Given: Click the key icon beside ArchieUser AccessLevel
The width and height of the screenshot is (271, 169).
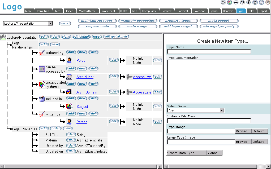Looking at the screenshot, I should [x=129, y=77].
